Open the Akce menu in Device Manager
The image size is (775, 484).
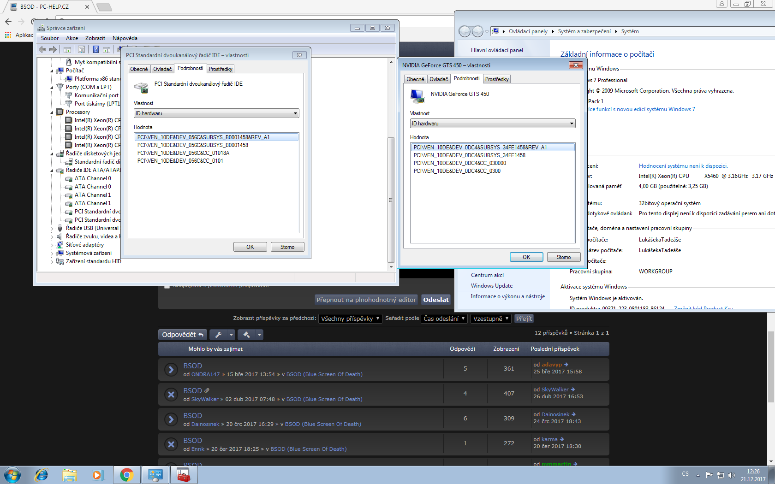pyautogui.click(x=72, y=38)
